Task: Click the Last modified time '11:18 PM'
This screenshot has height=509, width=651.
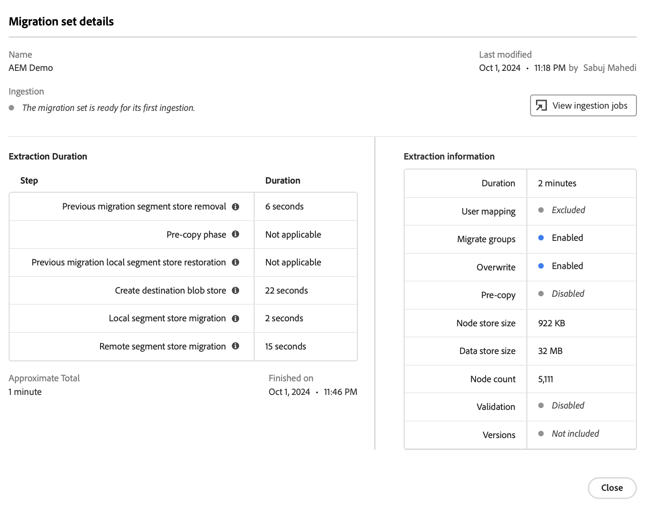Action: click(x=550, y=68)
